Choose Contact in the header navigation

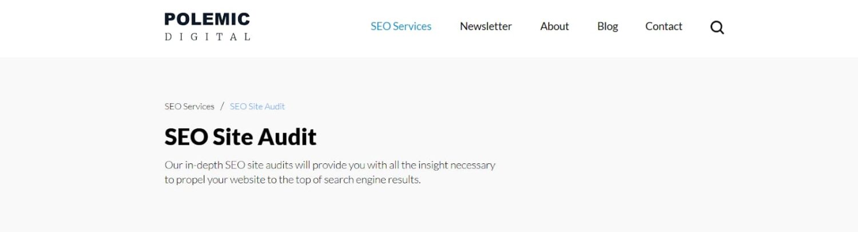664,26
